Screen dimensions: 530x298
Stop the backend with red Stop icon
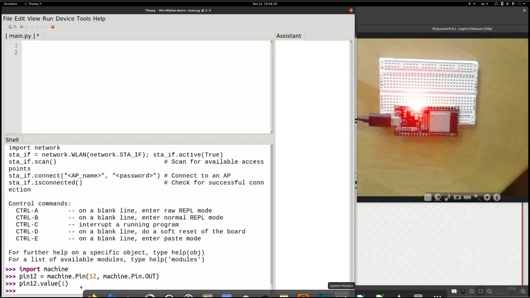click(x=53, y=26)
